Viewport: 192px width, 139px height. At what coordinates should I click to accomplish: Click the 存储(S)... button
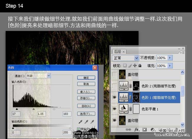pos(86,98)
